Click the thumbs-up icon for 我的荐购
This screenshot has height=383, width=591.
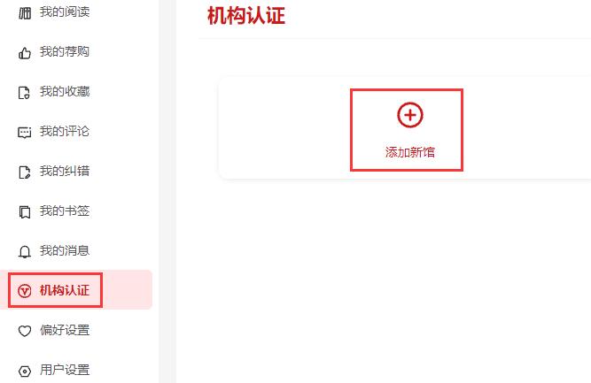25,53
